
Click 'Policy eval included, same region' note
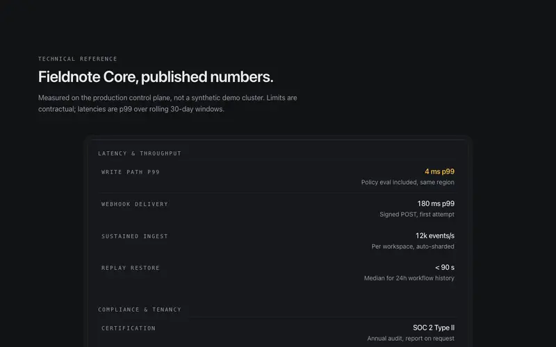pos(408,183)
